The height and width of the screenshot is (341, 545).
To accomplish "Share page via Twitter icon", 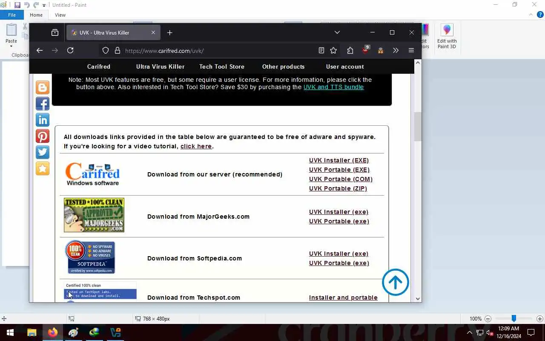I will tap(43, 153).
